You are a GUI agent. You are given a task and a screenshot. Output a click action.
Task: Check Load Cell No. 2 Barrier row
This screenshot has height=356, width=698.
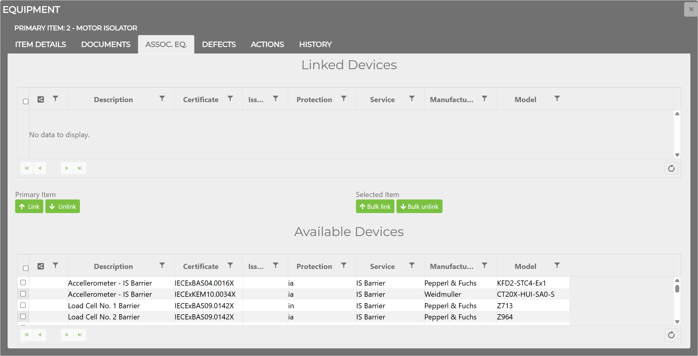pos(23,316)
